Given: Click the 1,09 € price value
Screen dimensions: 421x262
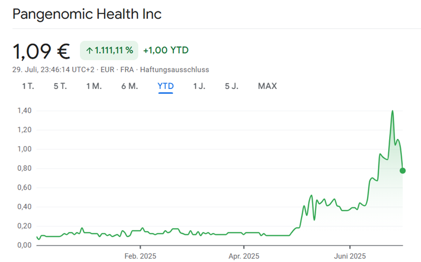Looking at the screenshot, I should pos(41,51).
